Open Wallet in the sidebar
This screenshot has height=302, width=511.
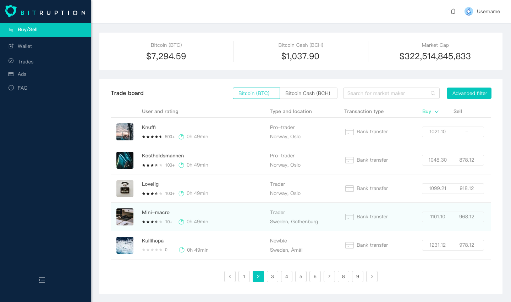pos(25,46)
